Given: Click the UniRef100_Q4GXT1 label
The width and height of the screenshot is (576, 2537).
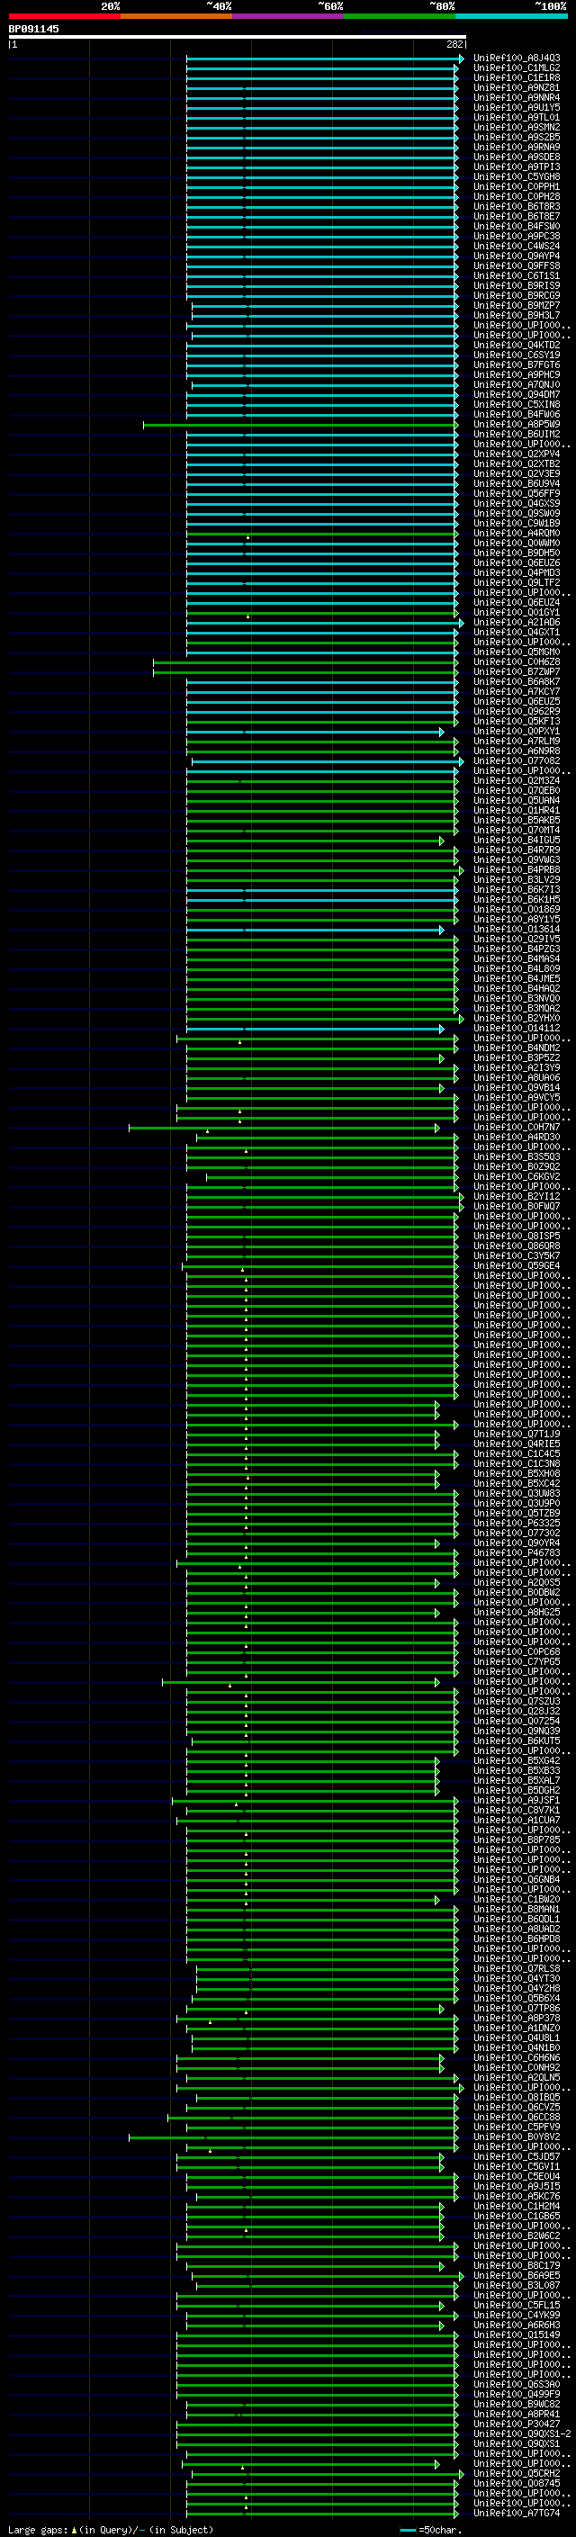Looking at the screenshot, I should (517, 633).
